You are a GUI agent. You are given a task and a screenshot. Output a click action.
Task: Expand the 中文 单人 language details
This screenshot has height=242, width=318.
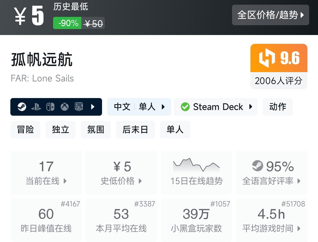[139, 107]
